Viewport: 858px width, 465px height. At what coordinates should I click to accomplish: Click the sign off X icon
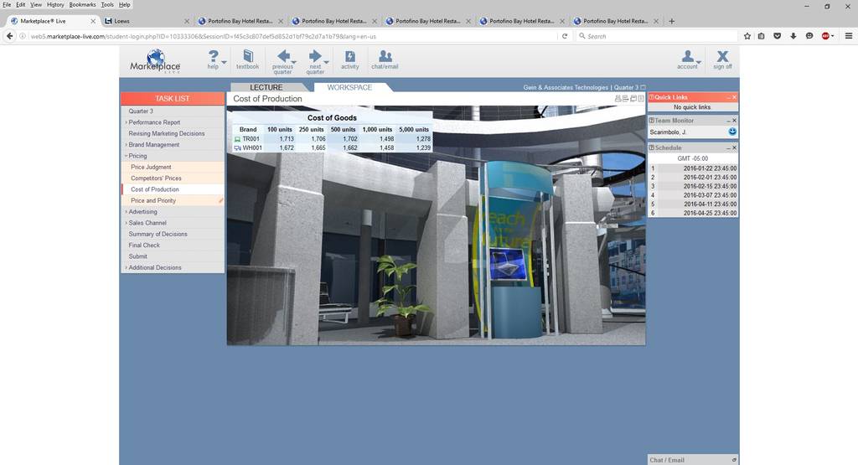[722, 56]
